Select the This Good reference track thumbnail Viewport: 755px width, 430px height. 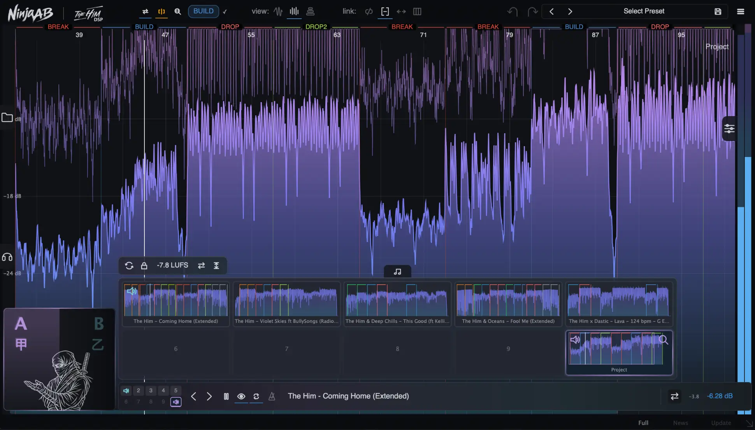pyautogui.click(x=397, y=304)
